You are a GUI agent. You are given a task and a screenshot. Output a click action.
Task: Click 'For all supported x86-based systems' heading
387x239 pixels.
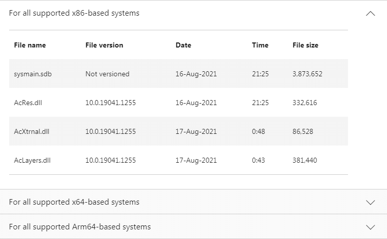(74, 13)
